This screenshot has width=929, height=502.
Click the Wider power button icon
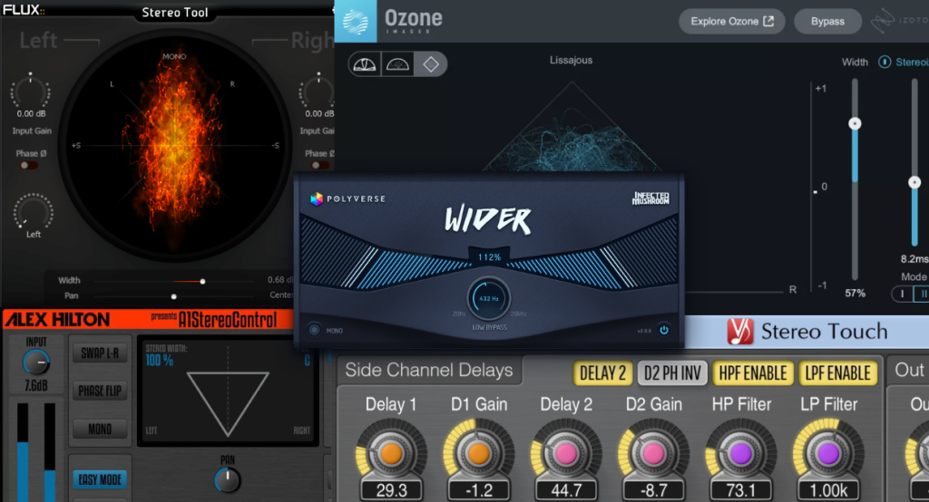pyautogui.click(x=664, y=330)
